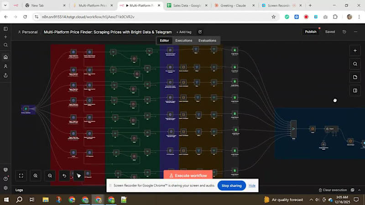The height and width of the screenshot is (205, 365).
Task: Select the Code node right after the Merge node
Action: click(313, 129)
